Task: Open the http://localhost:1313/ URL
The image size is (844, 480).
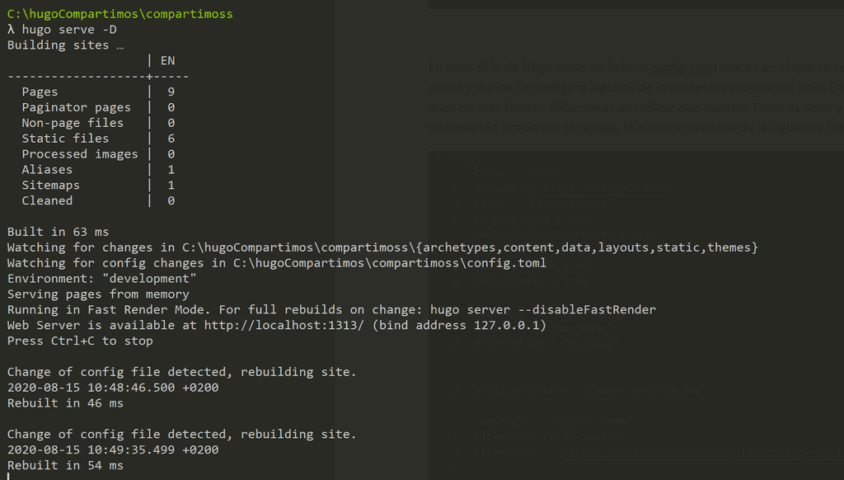Action: tap(284, 326)
